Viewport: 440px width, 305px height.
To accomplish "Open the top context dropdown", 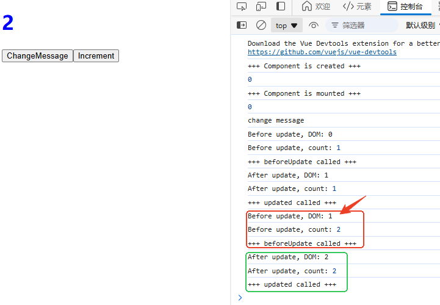I will 286,26.
